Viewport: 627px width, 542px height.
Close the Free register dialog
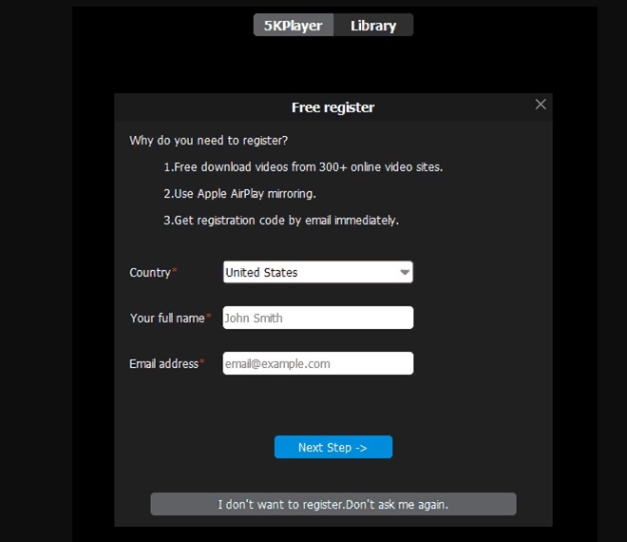(541, 105)
